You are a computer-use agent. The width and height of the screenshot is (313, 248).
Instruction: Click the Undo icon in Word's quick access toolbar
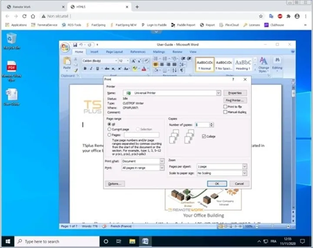click(x=81, y=45)
